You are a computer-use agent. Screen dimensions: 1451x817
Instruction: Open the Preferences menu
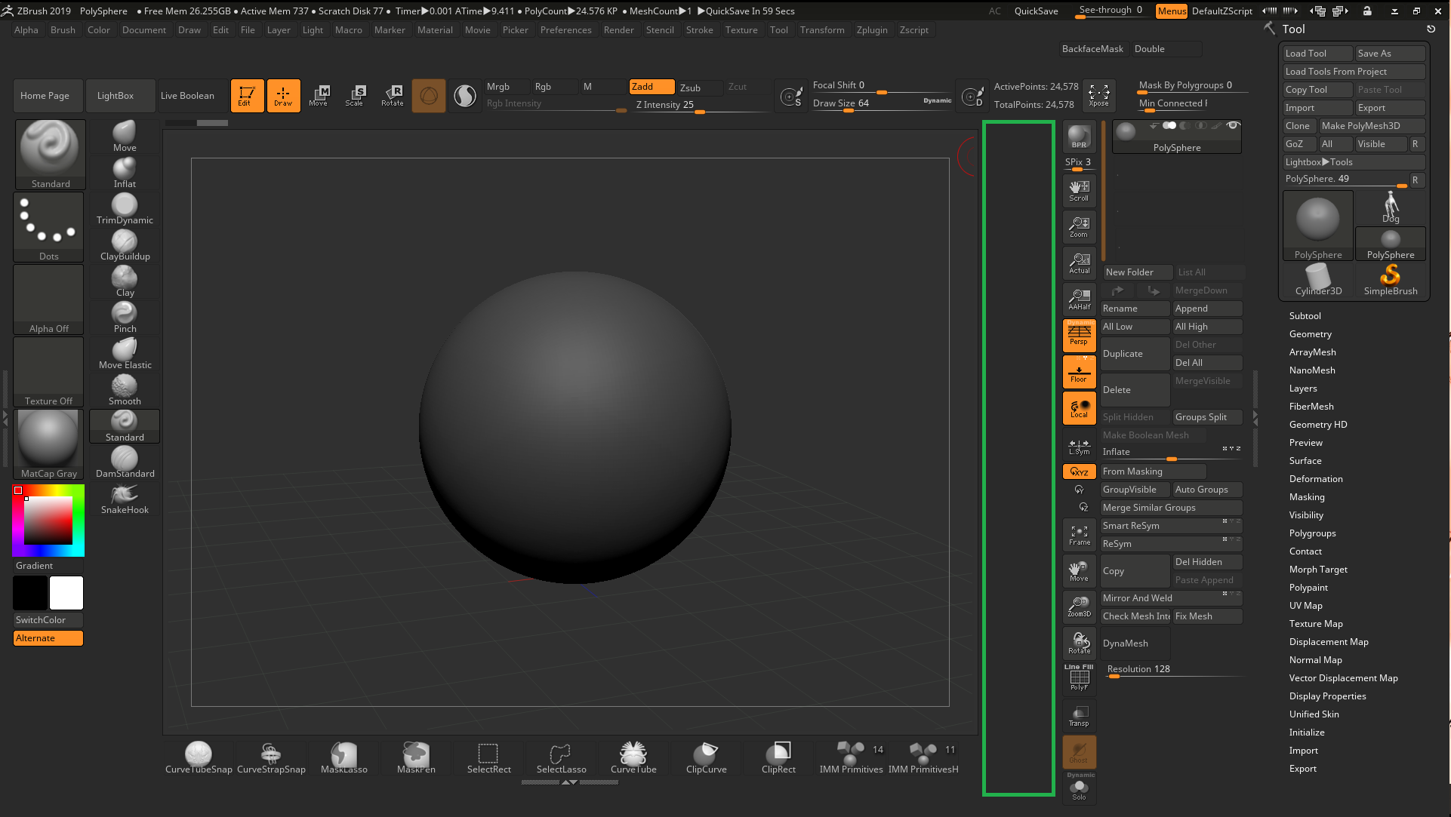[x=565, y=30]
